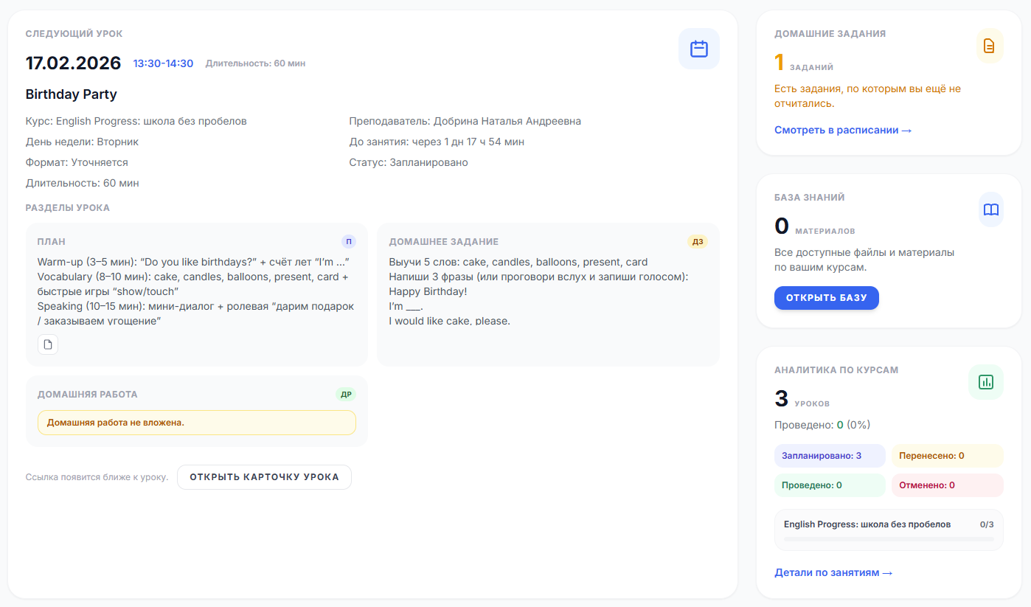
Task: Click the ДЗ badge on the homework section
Action: pyautogui.click(x=698, y=241)
